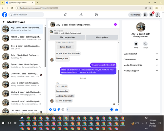The width and height of the screenshot is (164, 131).
Task: Reload the page in Chrome
Action: tap(12, 8)
